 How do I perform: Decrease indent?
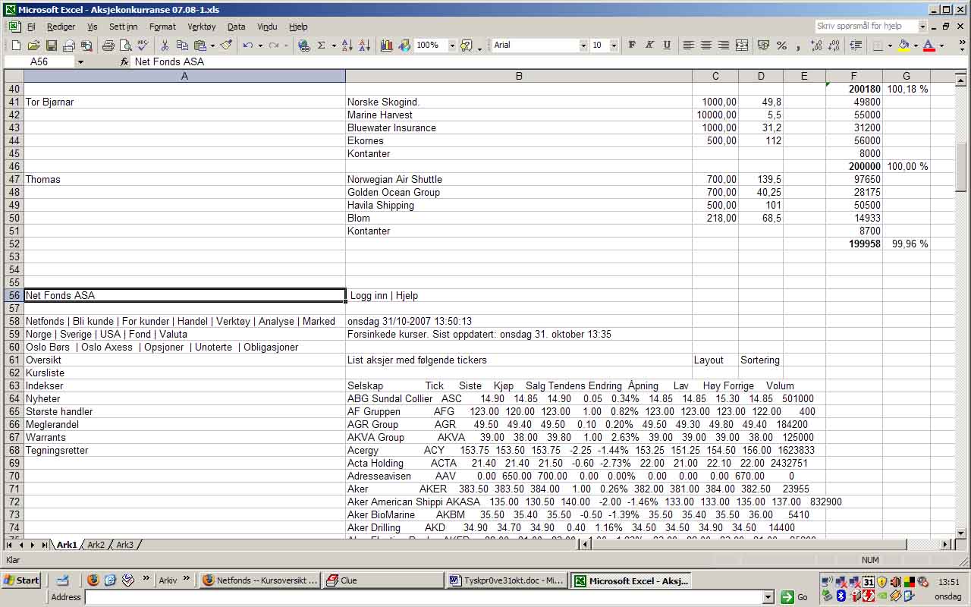(856, 46)
